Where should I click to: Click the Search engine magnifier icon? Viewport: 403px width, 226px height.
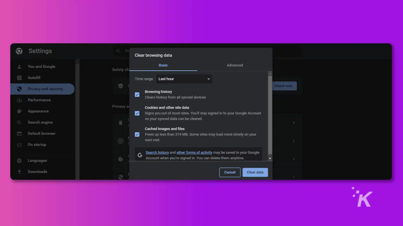coord(19,122)
